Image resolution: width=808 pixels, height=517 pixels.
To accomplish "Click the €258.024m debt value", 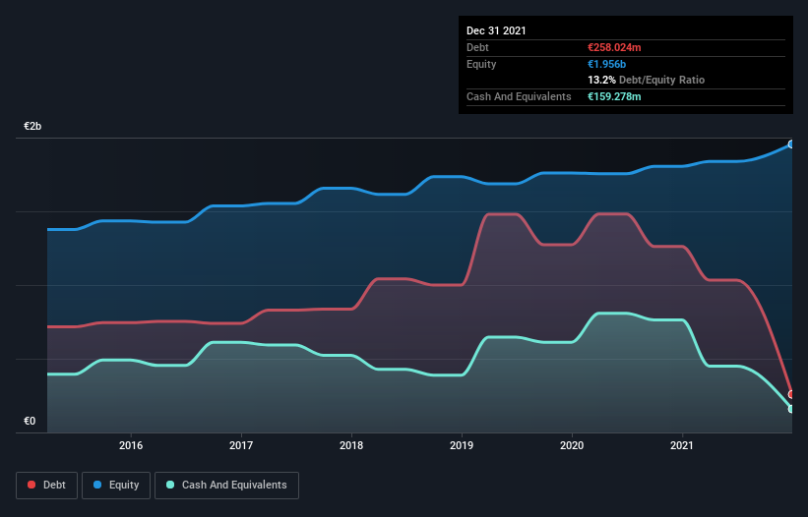I will coord(614,47).
